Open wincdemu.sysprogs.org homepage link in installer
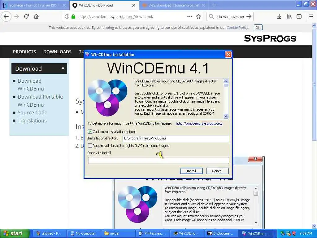This screenshot has height=238, width=317. click(199, 123)
